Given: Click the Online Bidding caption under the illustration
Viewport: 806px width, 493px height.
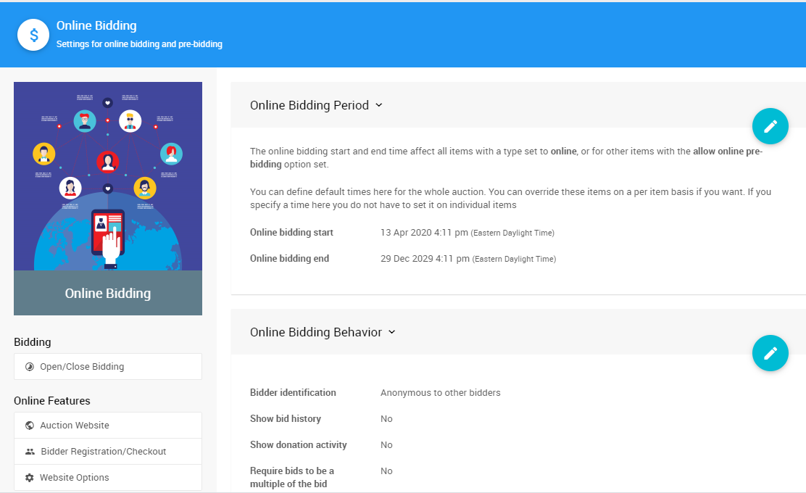Looking at the screenshot, I should pos(108,294).
